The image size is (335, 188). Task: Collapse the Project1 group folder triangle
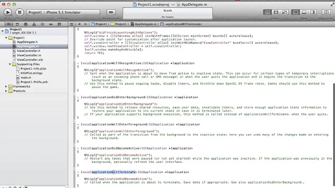6,38
